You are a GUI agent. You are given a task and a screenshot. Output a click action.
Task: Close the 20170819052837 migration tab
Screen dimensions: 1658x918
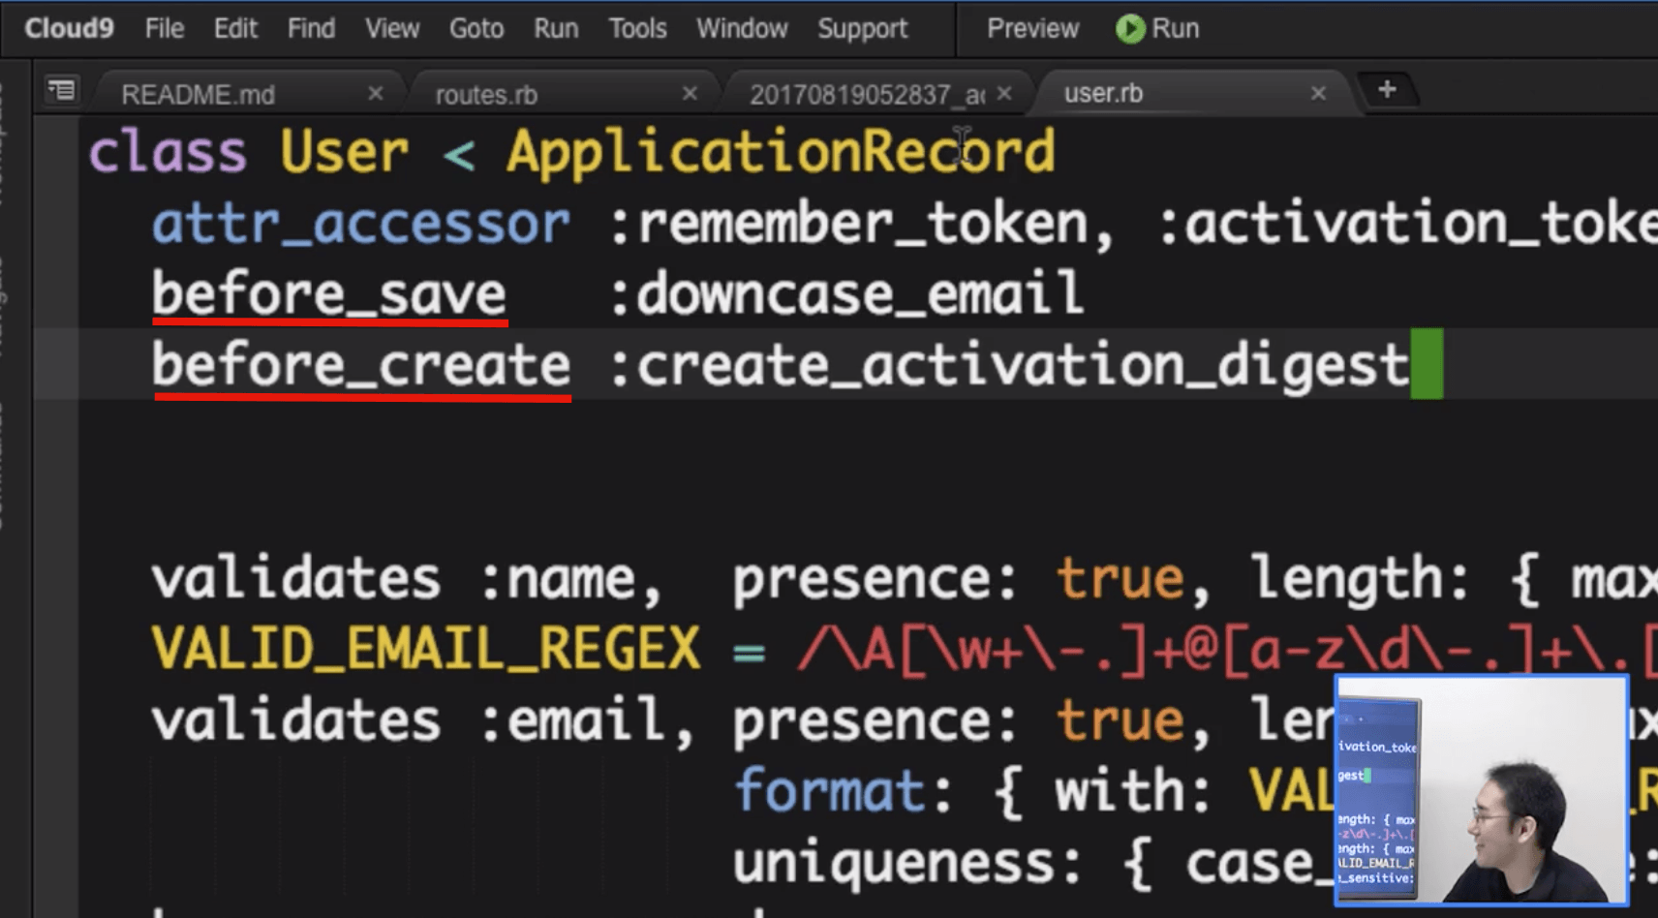click(x=1004, y=93)
